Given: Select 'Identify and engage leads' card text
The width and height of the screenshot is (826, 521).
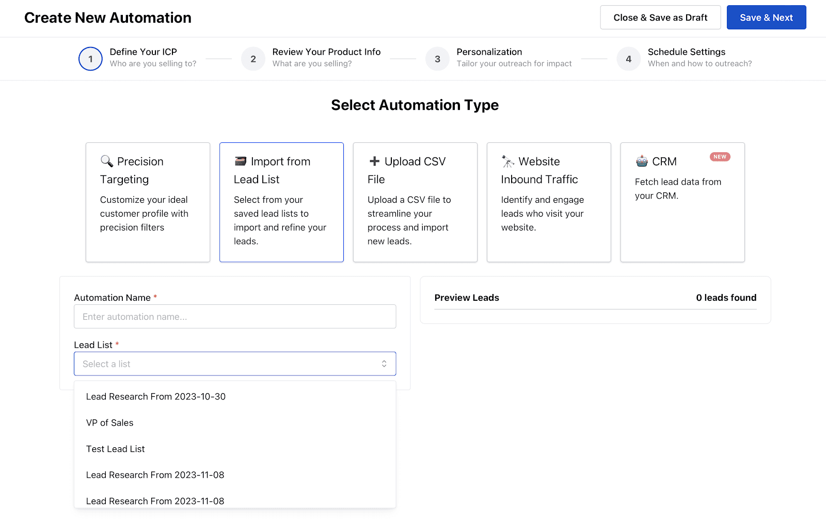Looking at the screenshot, I should pos(542,214).
